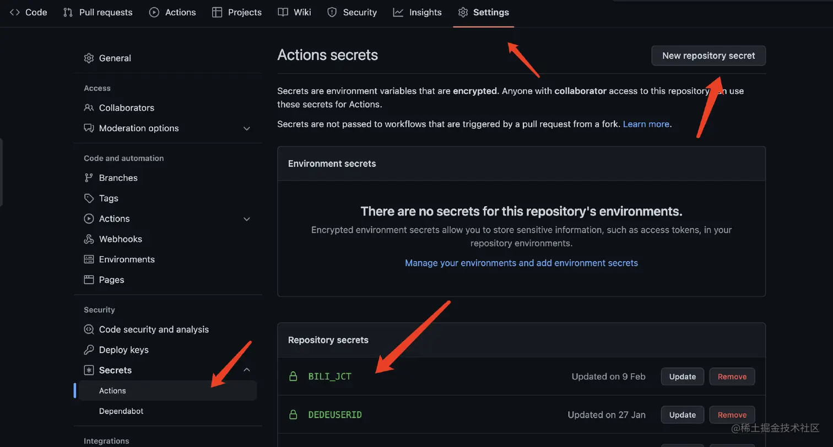833x447 pixels.
Task: Click the 'Updated on 9 Feb' text
Action: [608, 376]
